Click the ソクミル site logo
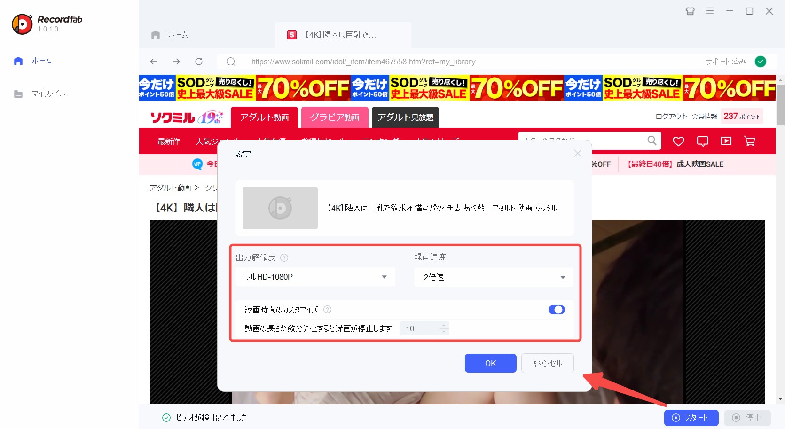The width and height of the screenshot is (785, 429). coord(187,117)
